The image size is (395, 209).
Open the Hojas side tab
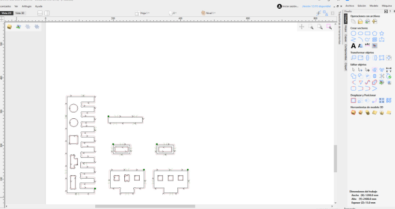[x=346, y=29]
